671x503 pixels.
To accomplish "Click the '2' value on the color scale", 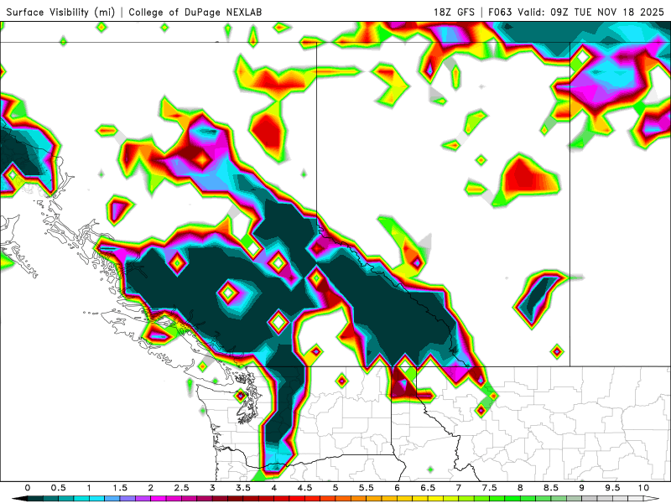I will [x=151, y=488].
